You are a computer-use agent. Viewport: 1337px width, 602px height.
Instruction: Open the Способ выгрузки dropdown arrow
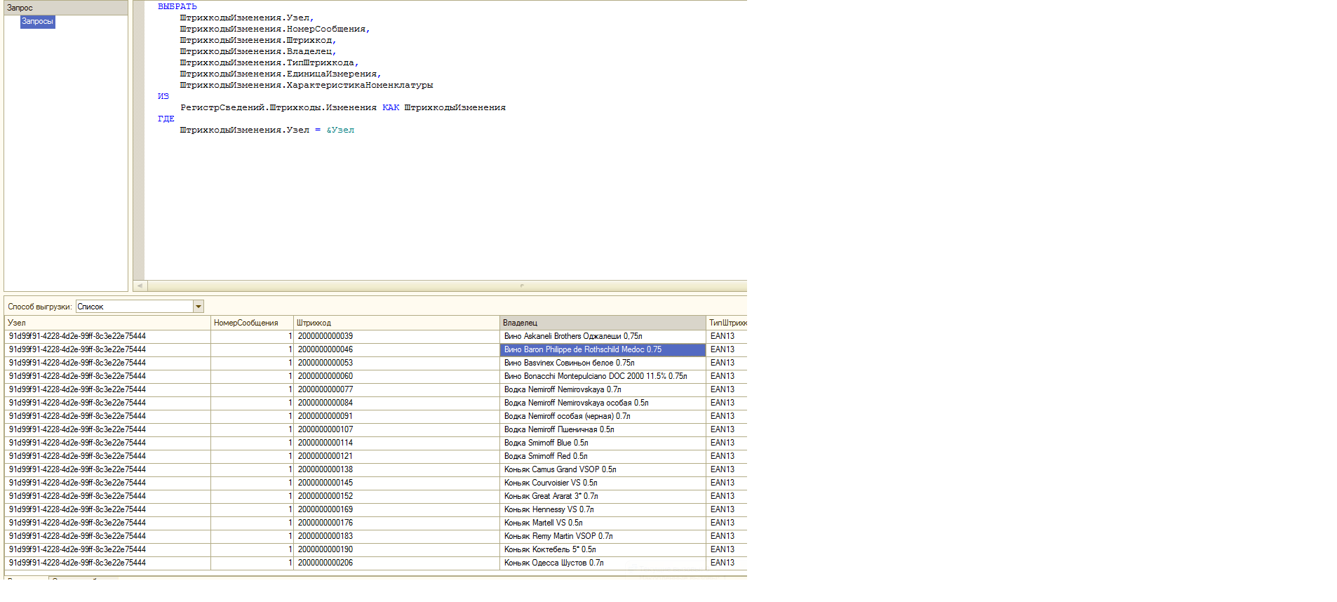coord(199,307)
